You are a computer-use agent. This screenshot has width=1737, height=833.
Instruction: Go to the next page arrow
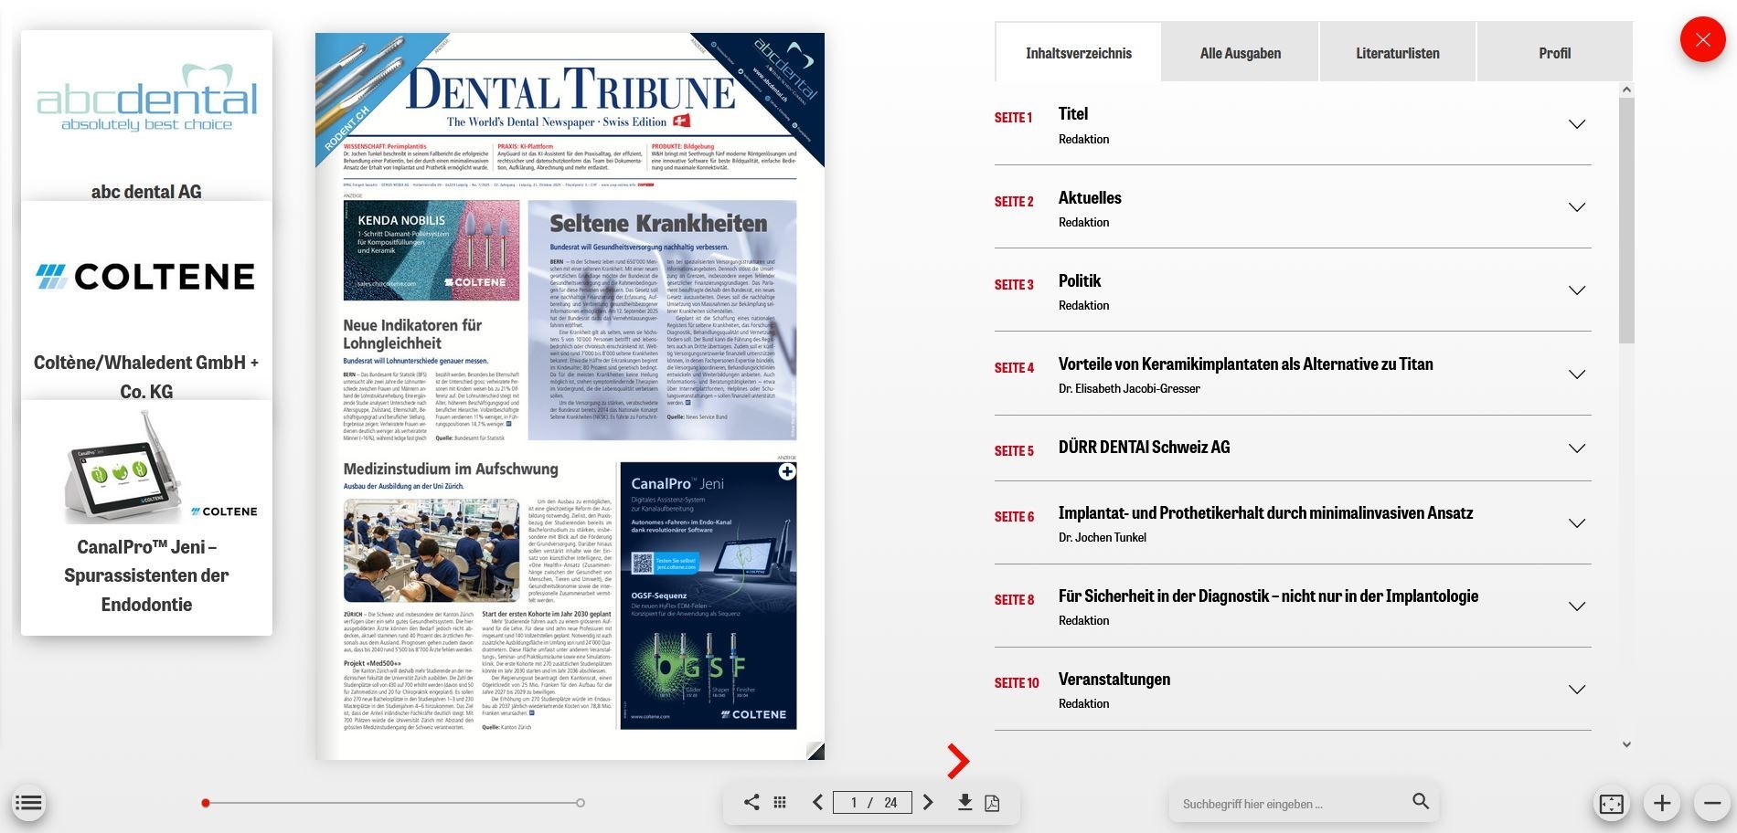pos(928,802)
